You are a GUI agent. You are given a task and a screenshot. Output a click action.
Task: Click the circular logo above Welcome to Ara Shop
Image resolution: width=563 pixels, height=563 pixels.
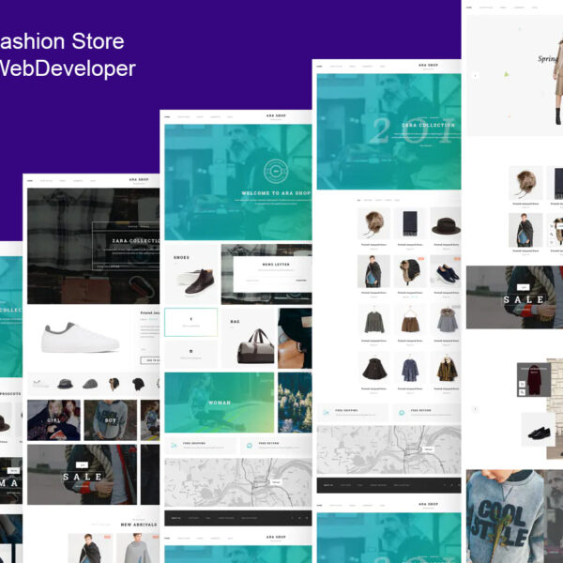point(274,171)
